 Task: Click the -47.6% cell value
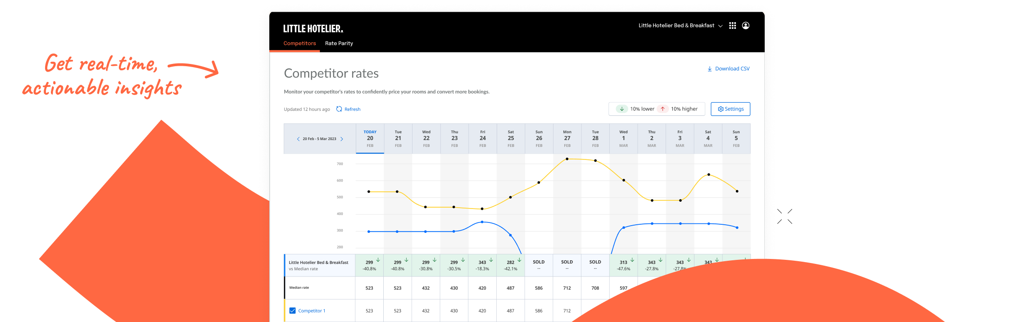(623, 269)
